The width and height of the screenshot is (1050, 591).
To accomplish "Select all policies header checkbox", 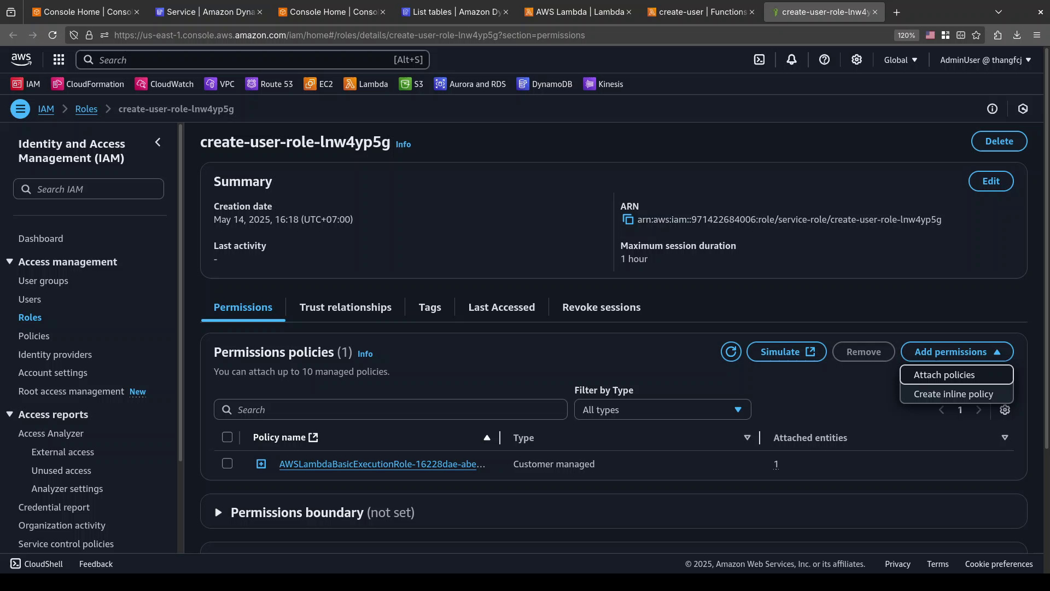I will pyautogui.click(x=227, y=437).
